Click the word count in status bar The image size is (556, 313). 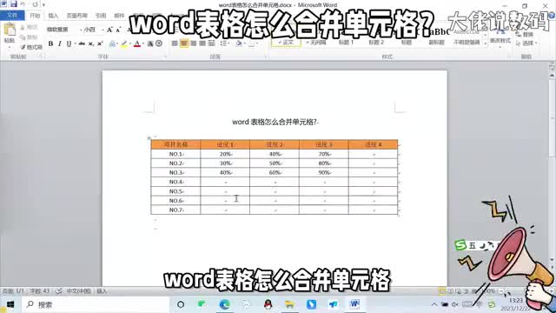click(x=39, y=291)
